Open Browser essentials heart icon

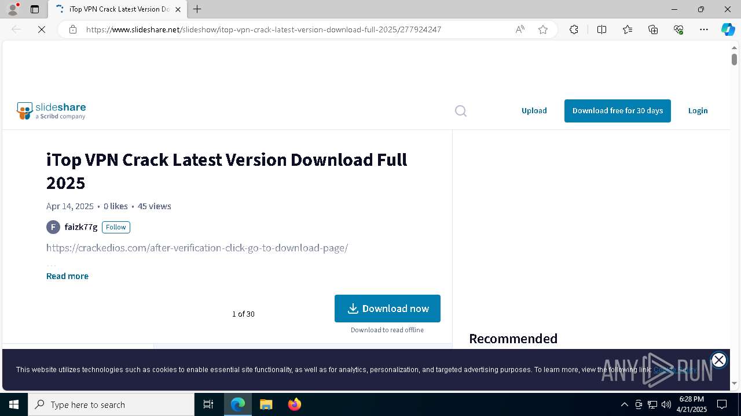tap(678, 29)
